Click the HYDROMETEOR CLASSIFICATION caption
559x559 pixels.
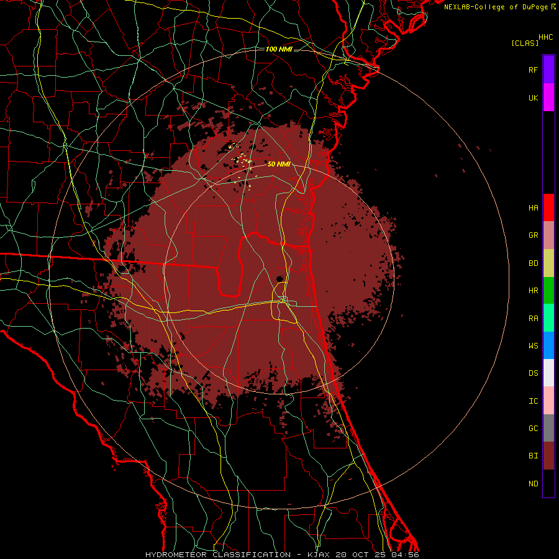218,555
